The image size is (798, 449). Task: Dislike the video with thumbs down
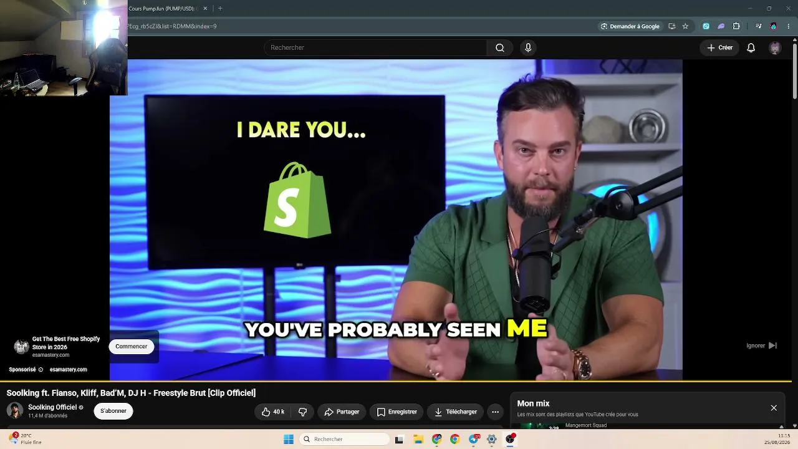pyautogui.click(x=303, y=412)
